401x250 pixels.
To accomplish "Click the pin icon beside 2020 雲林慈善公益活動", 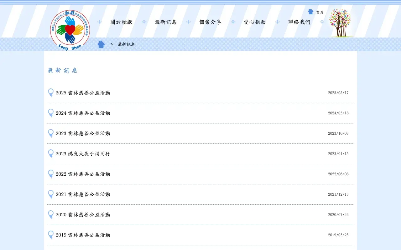I will (x=51, y=215).
